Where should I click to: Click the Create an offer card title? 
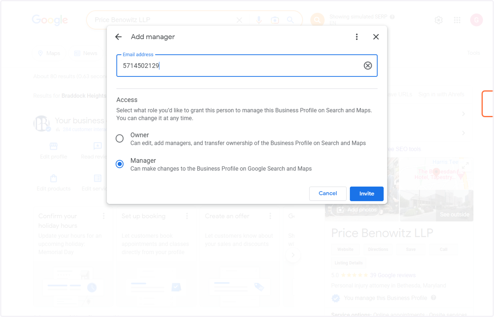pos(227,216)
